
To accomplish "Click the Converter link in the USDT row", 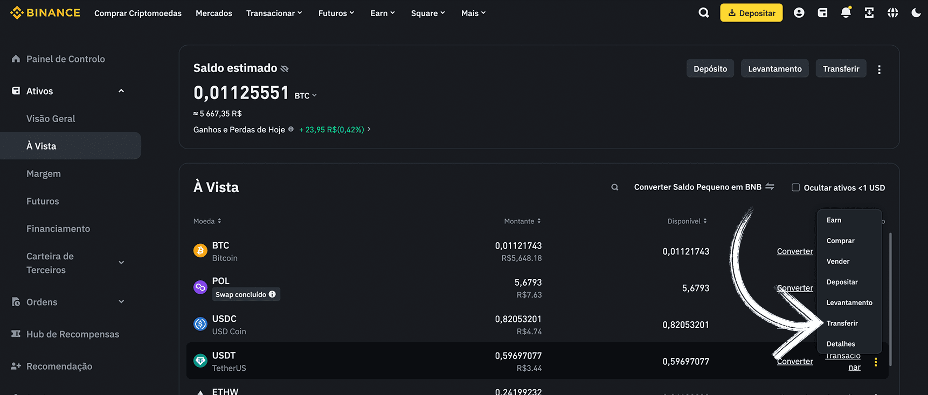I will click(x=795, y=361).
